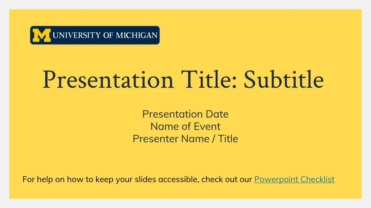
Task: Click the word 'Event' in the subtitle block
Action: (207, 126)
